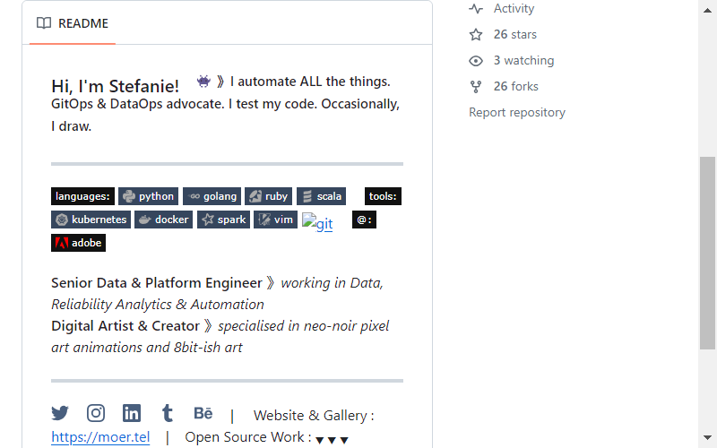Click text "Senior Data & Platform Engineer"
The height and width of the screenshot is (448, 717).
pos(157,283)
